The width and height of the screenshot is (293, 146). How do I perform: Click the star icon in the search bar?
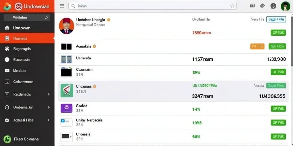[x=232, y=6]
